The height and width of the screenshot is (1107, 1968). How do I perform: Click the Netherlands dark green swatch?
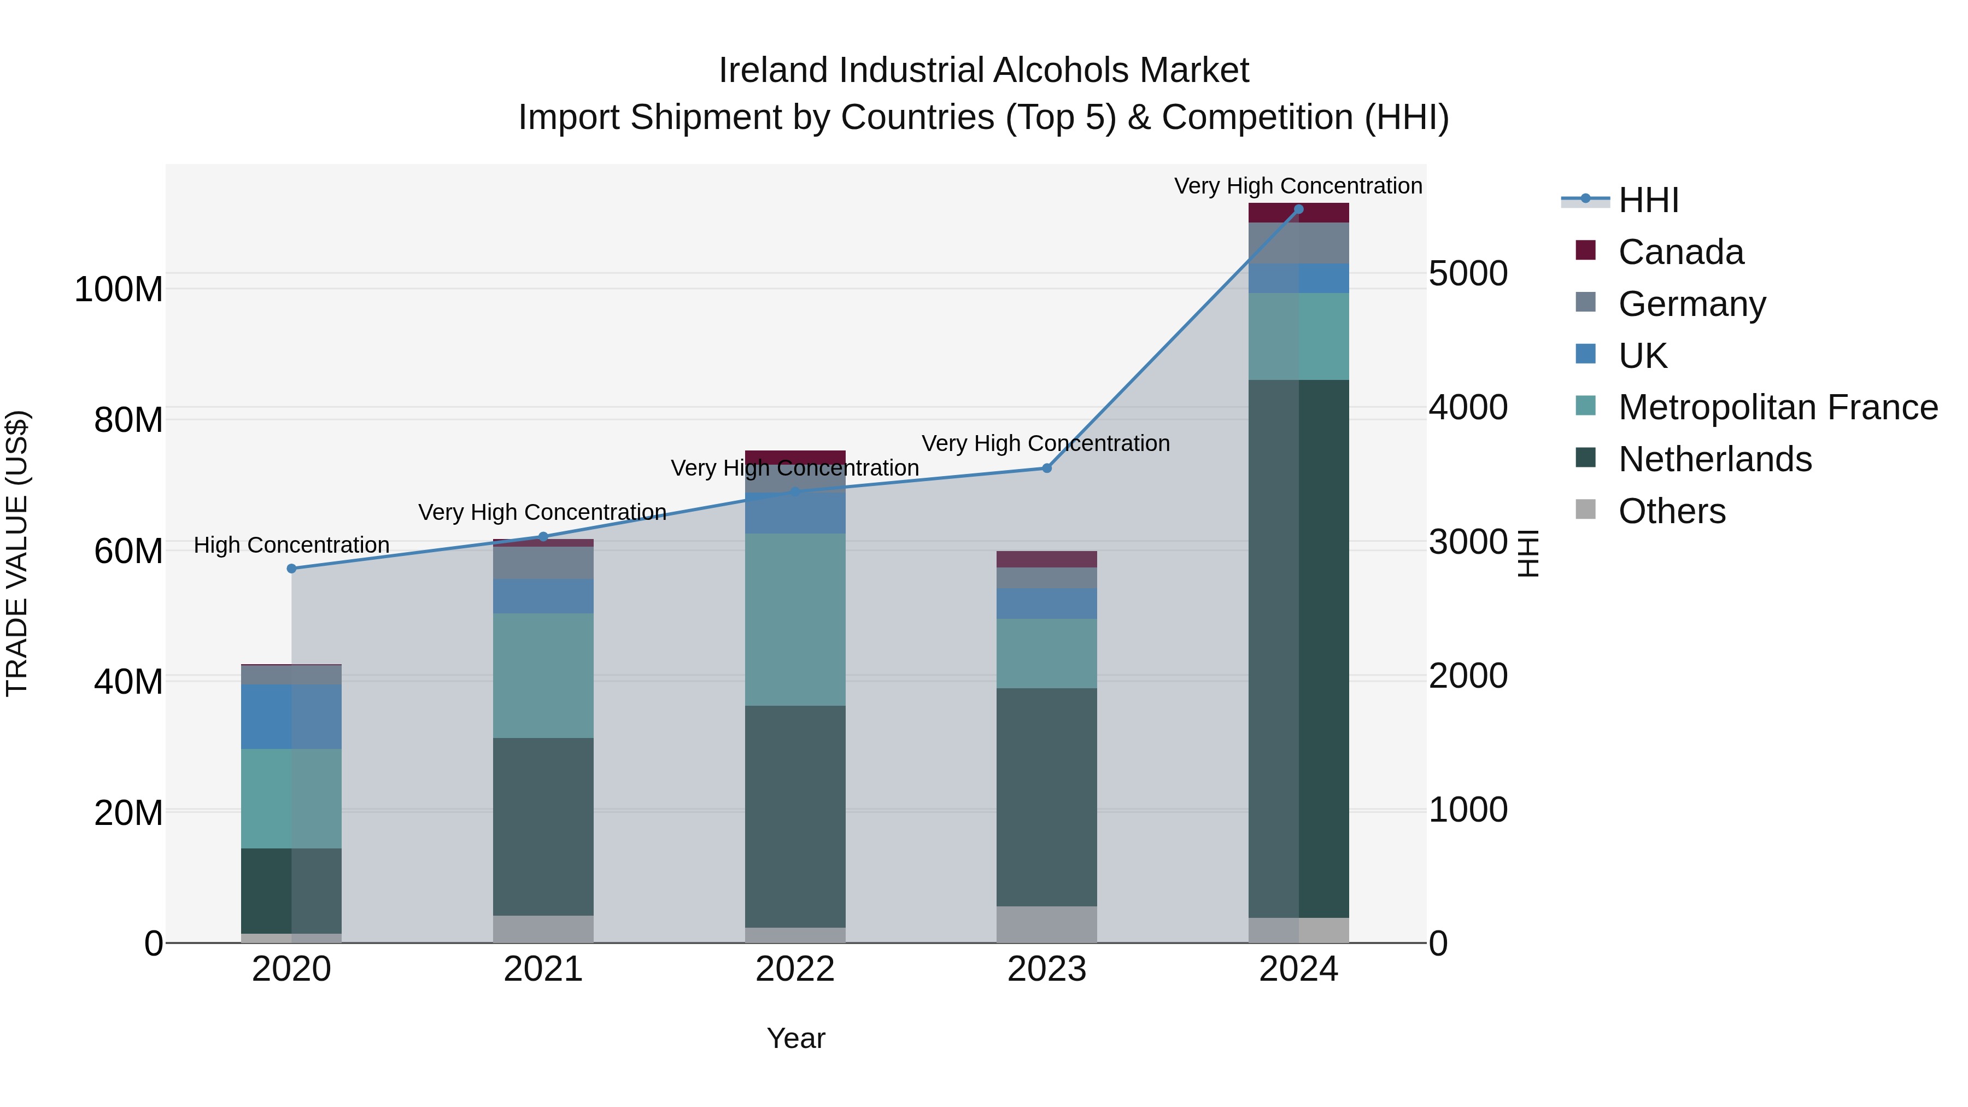1586,458
